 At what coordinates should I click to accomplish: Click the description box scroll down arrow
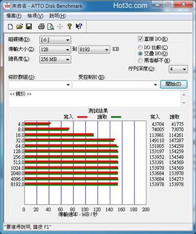(184, 103)
